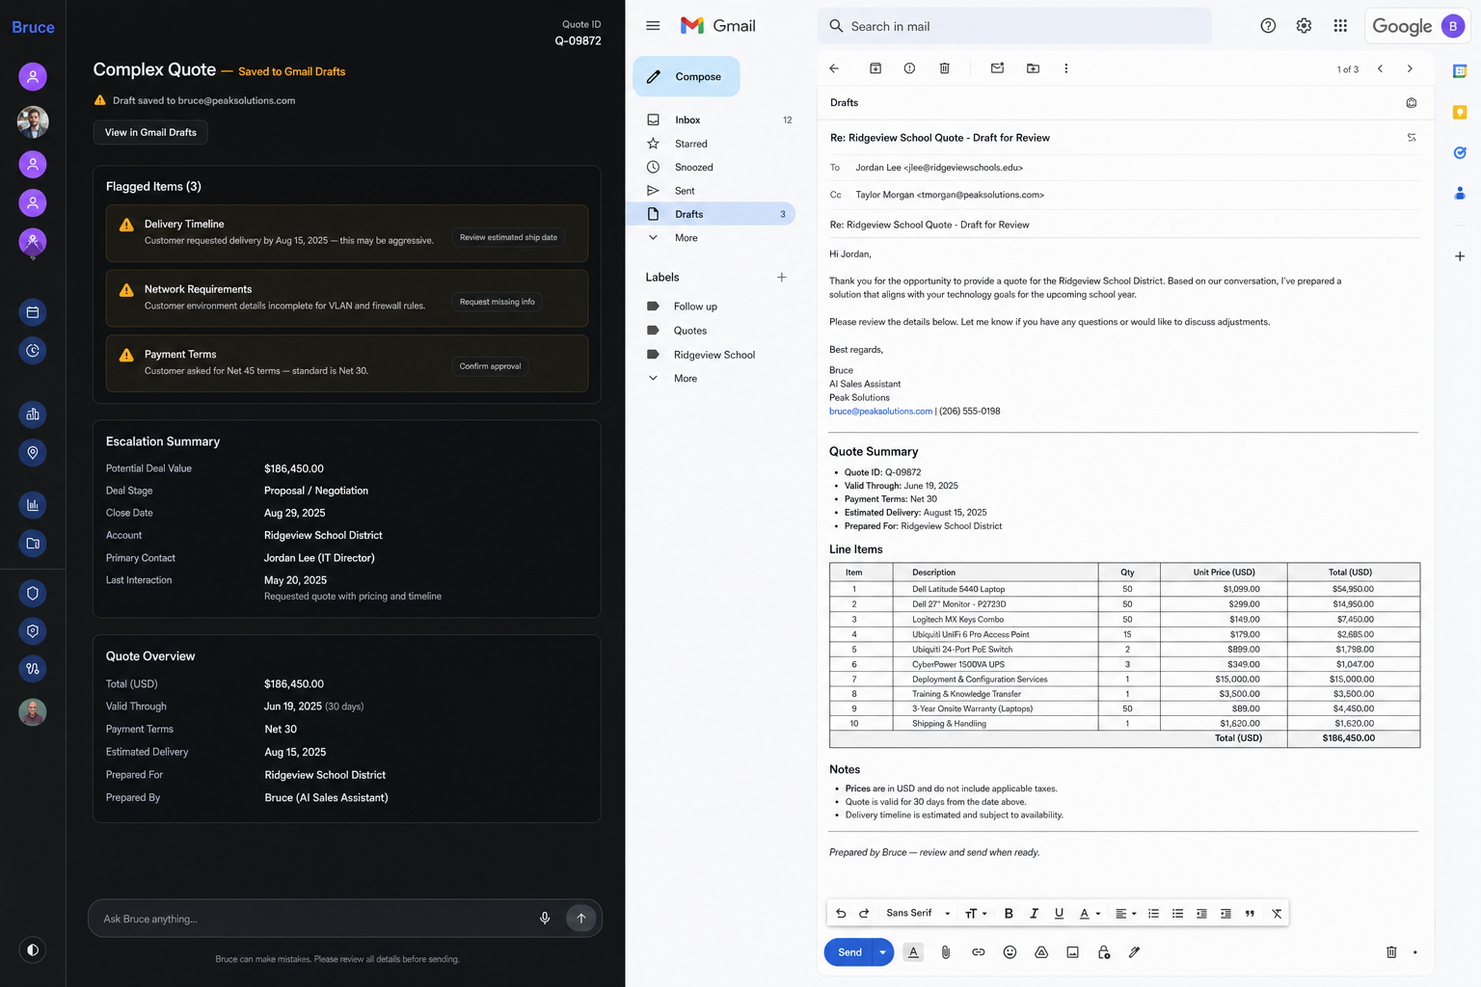Viewport: 1481px width, 987px height.
Task: Click the Move to folder icon
Action: (x=1033, y=68)
